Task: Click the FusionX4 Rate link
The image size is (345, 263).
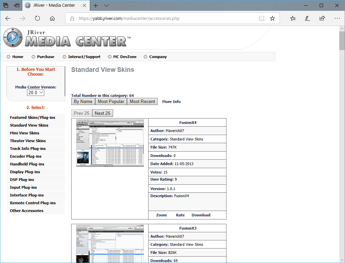Action: click(180, 215)
